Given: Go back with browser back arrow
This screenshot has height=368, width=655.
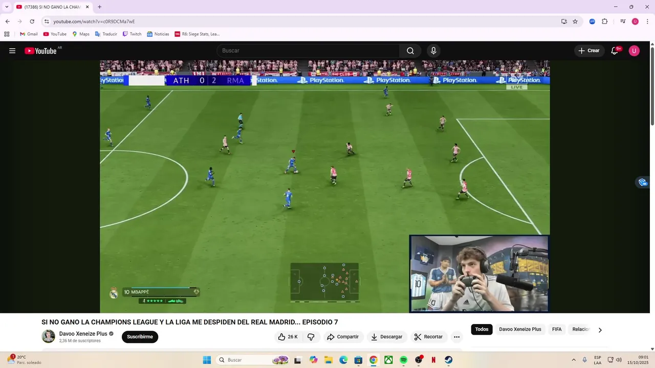Looking at the screenshot, I should click(x=7, y=21).
